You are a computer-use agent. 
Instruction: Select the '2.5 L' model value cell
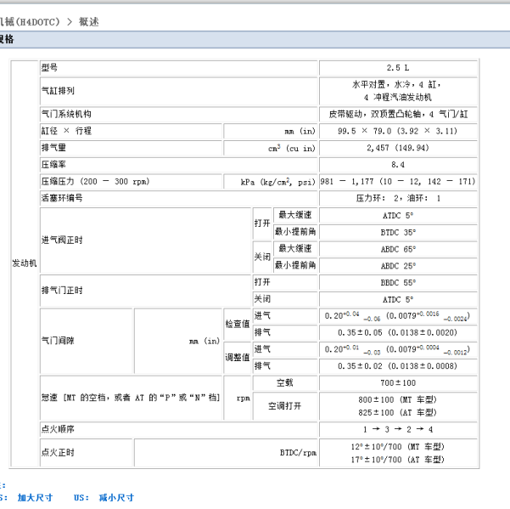[x=398, y=68]
